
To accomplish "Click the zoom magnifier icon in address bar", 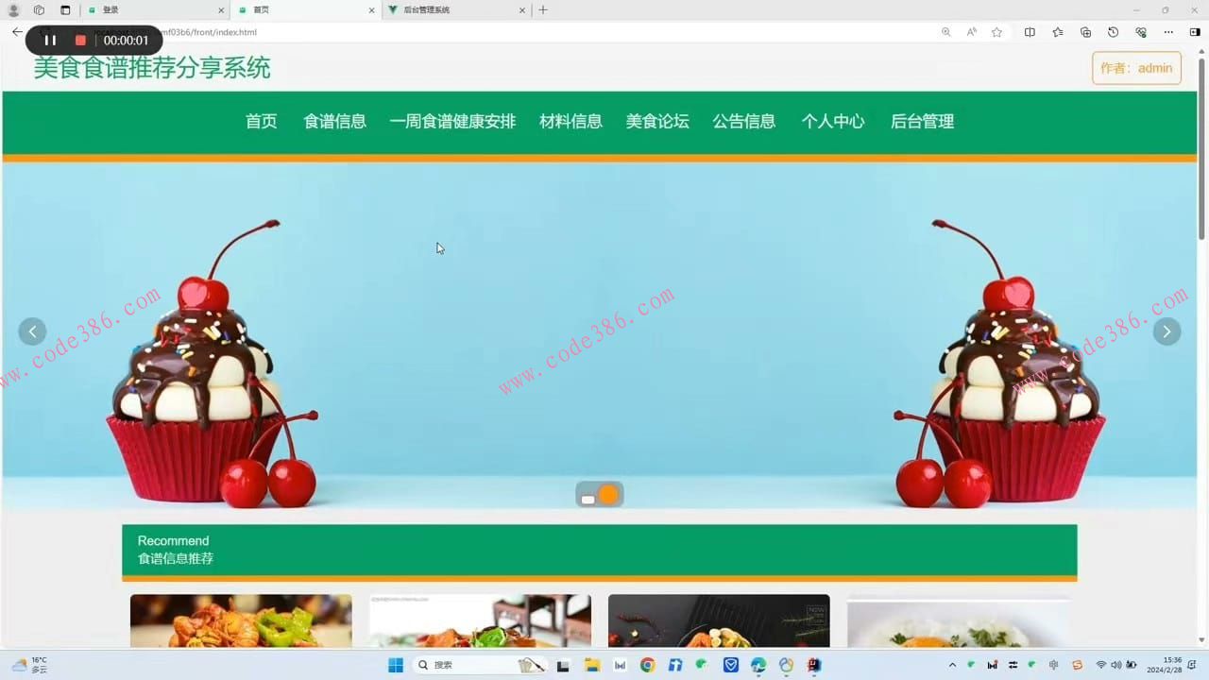I will 946,31.
